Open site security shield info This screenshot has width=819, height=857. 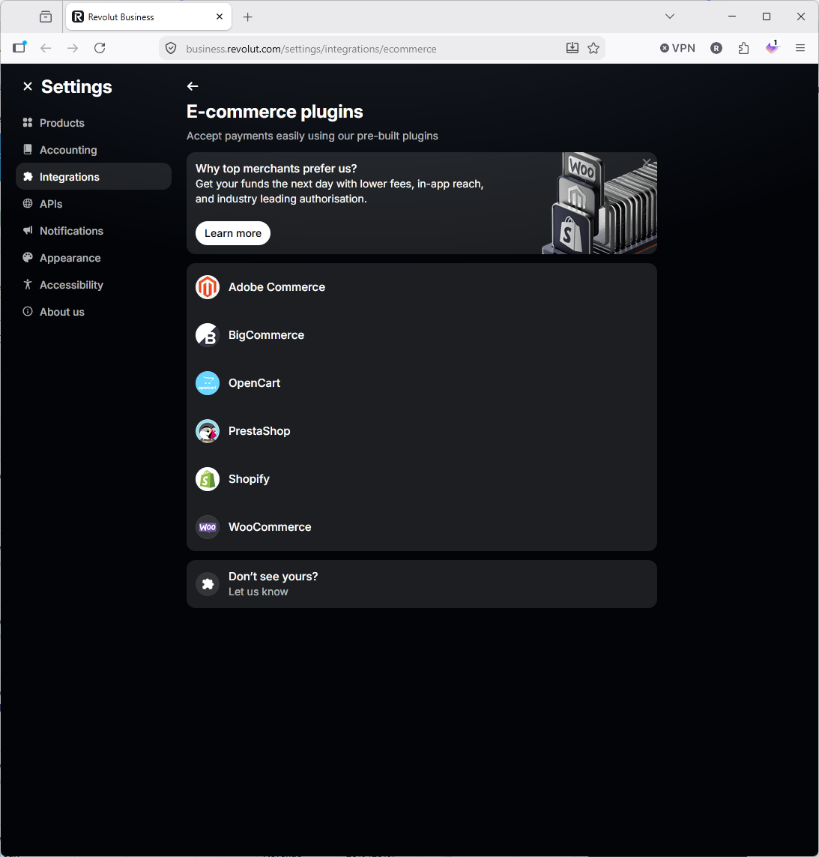[171, 48]
